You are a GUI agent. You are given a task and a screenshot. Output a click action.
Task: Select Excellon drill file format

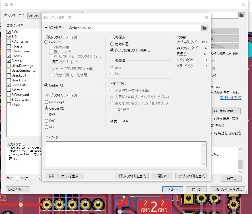pyautogui.click(x=47, y=42)
